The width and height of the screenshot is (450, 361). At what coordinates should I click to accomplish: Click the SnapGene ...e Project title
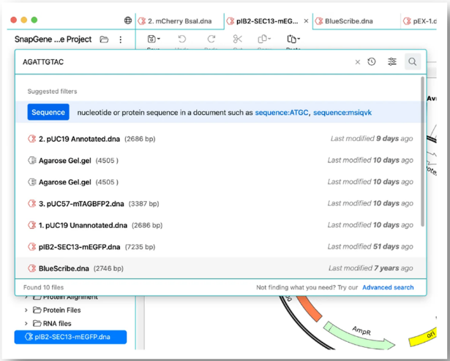[53, 39]
